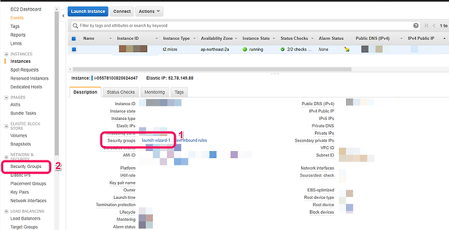Open EC2 Dashboard in sidebar
This screenshot has height=230, width=449.
point(26,9)
